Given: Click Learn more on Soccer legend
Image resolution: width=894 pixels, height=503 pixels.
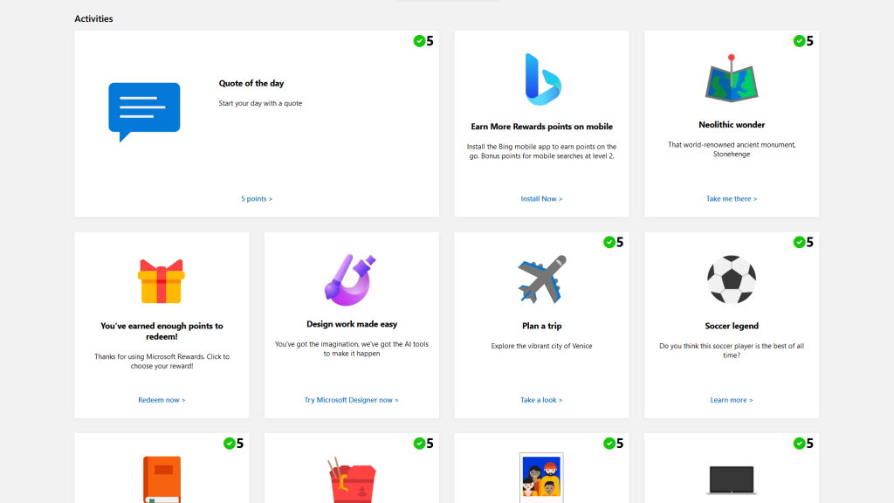Looking at the screenshot, I should [731, 399].
